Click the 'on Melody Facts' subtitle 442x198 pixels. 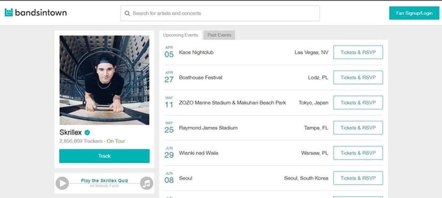pyautogui.click(x=104, y=186)
